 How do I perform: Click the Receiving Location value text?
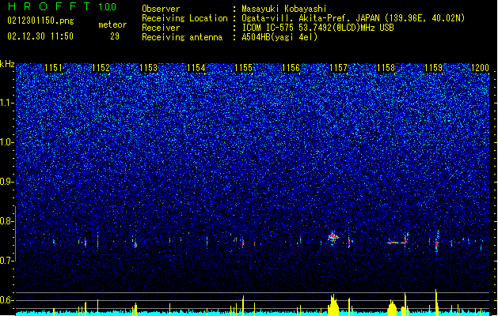tap(353, 18)
